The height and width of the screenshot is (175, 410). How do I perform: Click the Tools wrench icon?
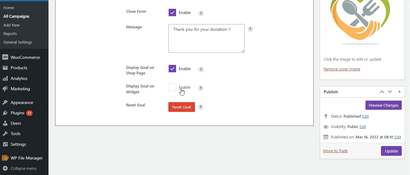coord(5,134)
